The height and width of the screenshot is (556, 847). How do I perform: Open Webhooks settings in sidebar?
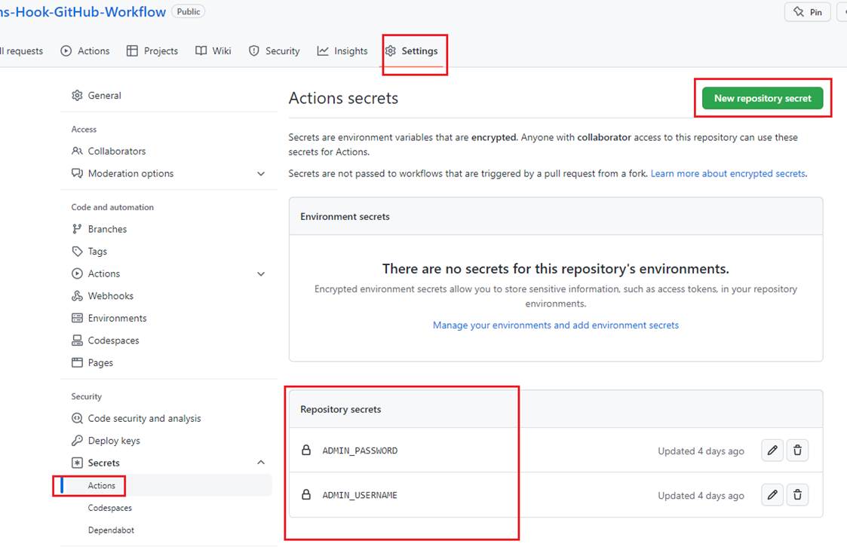[x=110, y=296]
